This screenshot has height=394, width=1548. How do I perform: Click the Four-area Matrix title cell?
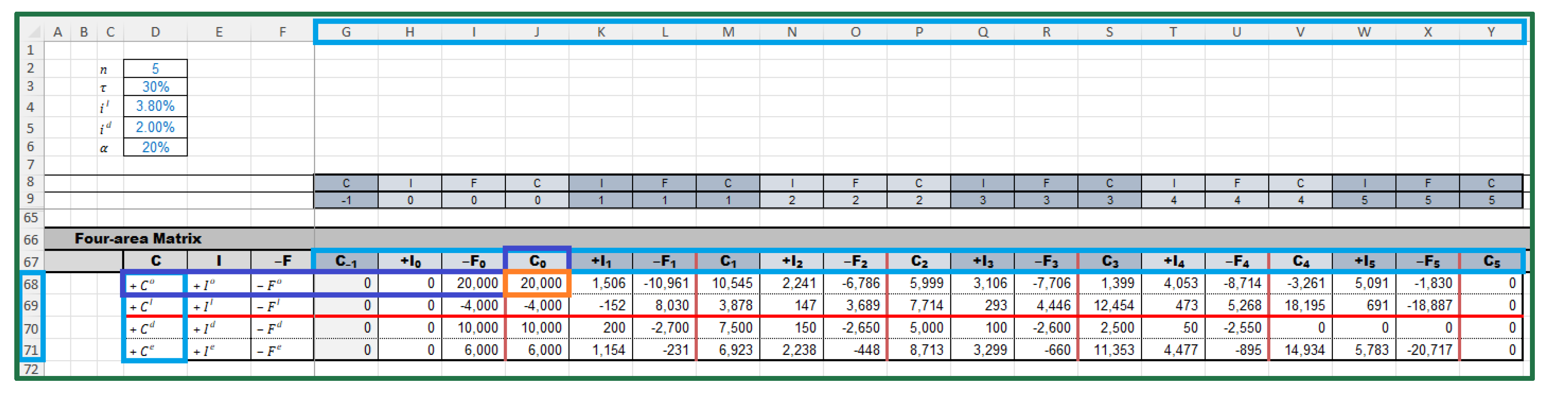[138, 238]
